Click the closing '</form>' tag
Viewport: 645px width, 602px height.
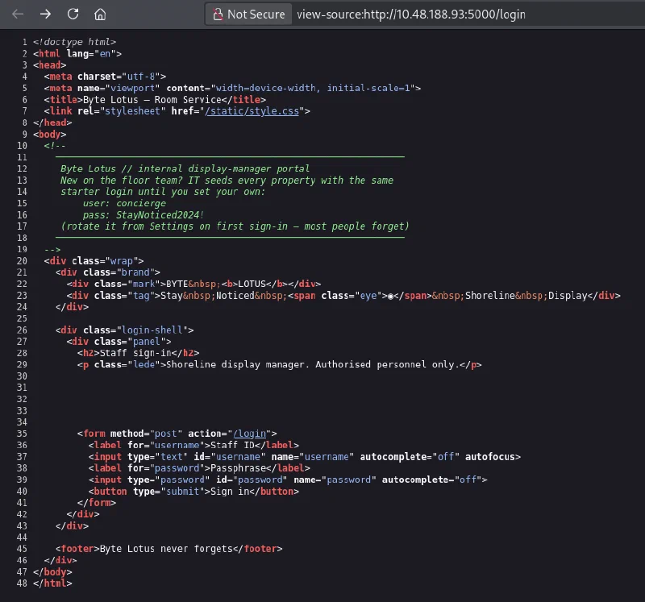point(97,503)
